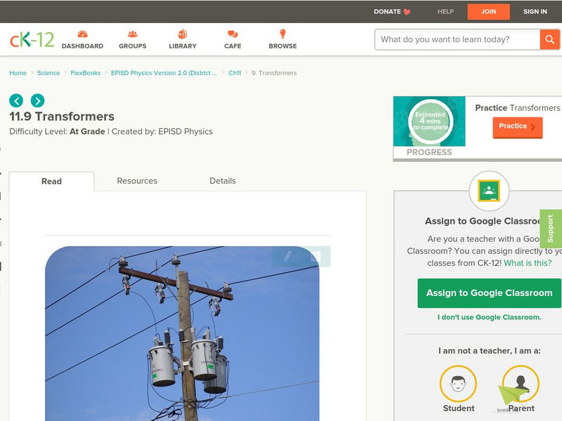The image size is (562, 421).
Task: Open the Science breadcrumb link
Action: click(48, 73)
